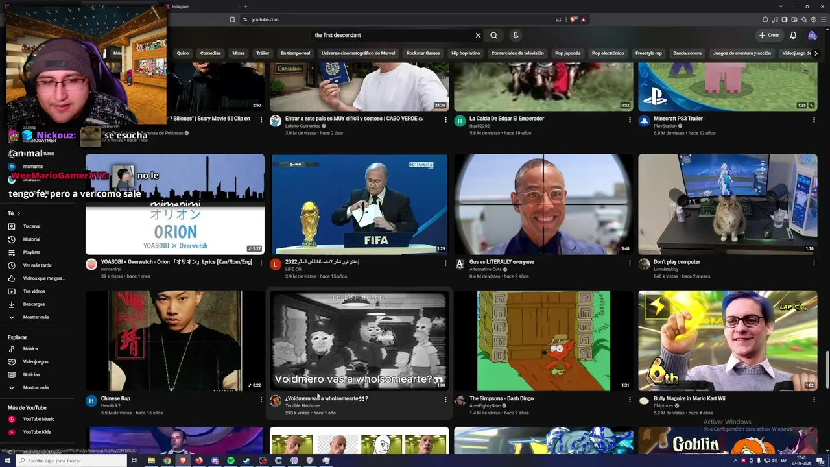Open the Windows Start menu
Screen dimensions: 830x467
click(7, 461)
